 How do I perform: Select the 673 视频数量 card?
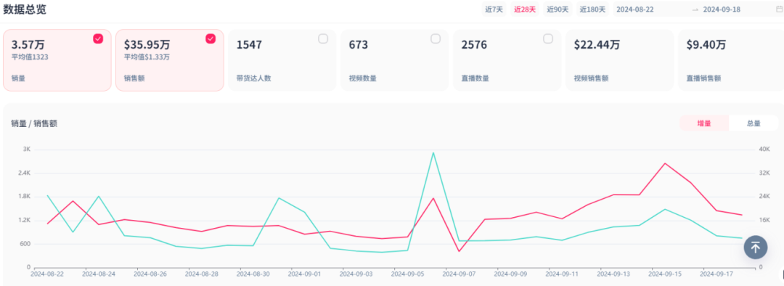pos(394,60)
